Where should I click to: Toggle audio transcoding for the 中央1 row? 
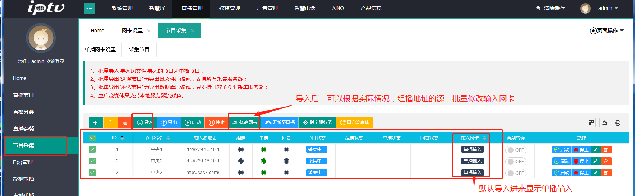click(x=515, y=150)
